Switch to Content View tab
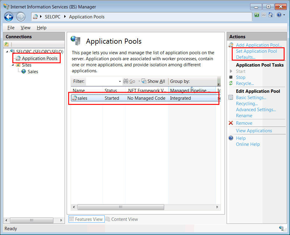Image resolution: width=290 pixels, height=235 pixels. coord(122,219)
